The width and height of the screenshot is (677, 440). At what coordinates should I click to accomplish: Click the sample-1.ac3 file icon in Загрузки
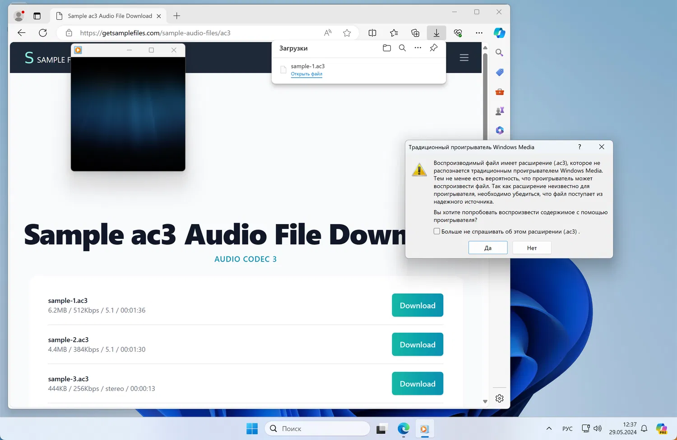tap(283, 70)
